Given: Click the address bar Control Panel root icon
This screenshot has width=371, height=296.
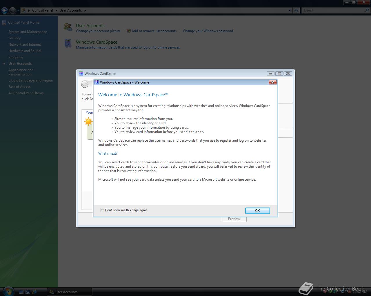Looking at the screenshot, I should coord(24,10).
